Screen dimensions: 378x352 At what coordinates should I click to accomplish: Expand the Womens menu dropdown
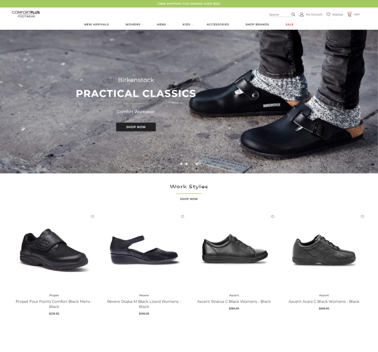(x=134, y=24)
